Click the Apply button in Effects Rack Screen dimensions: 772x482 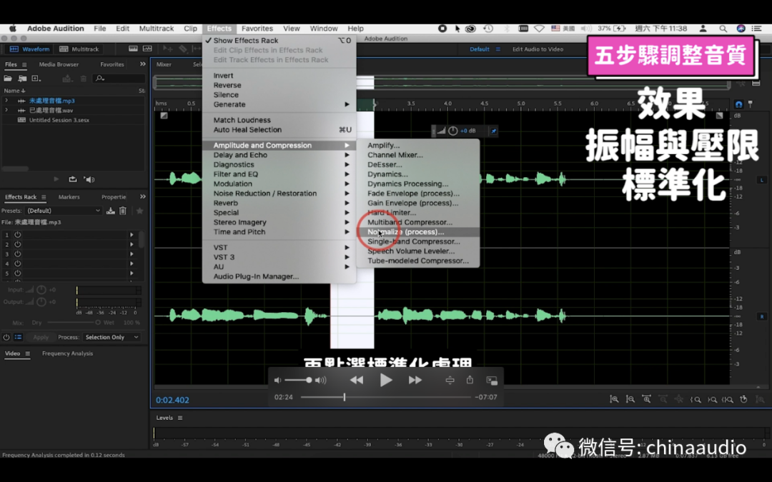[x=41, y=337]
